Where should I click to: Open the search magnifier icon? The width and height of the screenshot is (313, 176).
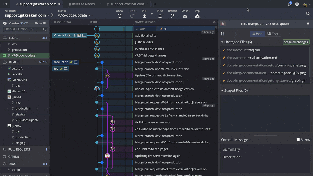[308, 14]
